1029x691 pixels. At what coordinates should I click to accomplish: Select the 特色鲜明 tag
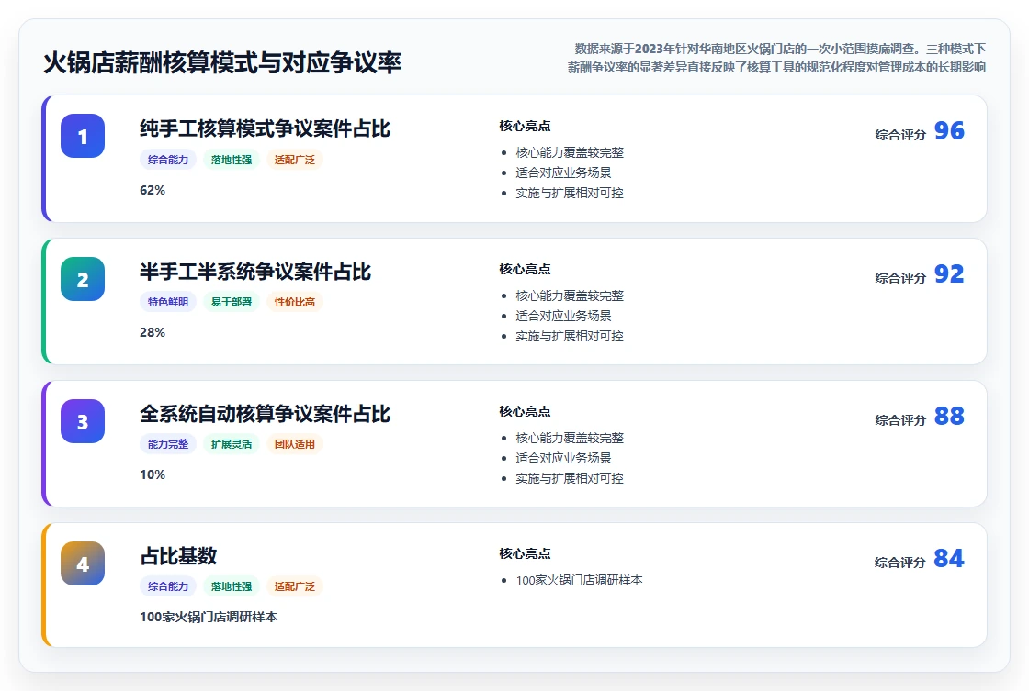[168, 302]
